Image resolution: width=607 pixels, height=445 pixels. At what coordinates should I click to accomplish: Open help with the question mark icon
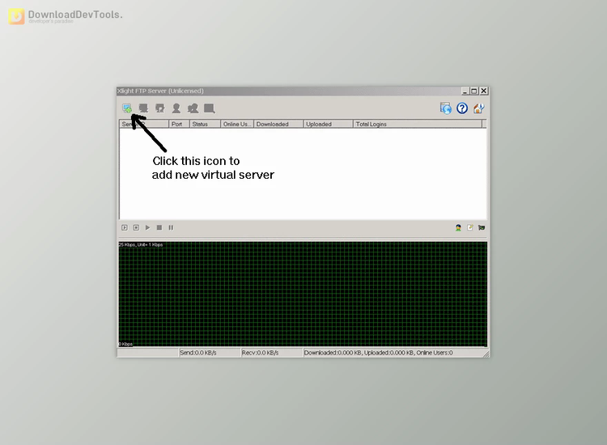462,108
